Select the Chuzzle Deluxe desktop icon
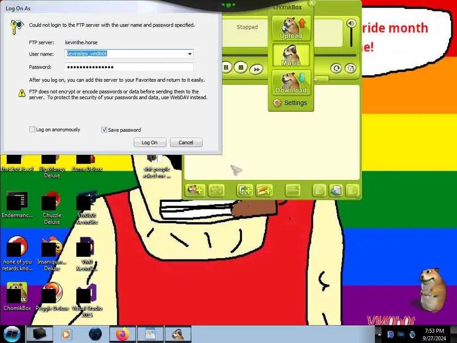Image resolution: width=457 pixels, height=343 pixels. [x=52, y=207]
